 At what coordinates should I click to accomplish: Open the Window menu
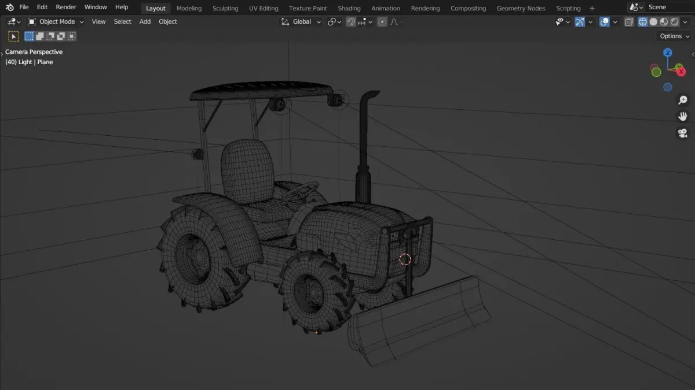tap(96, 7)
